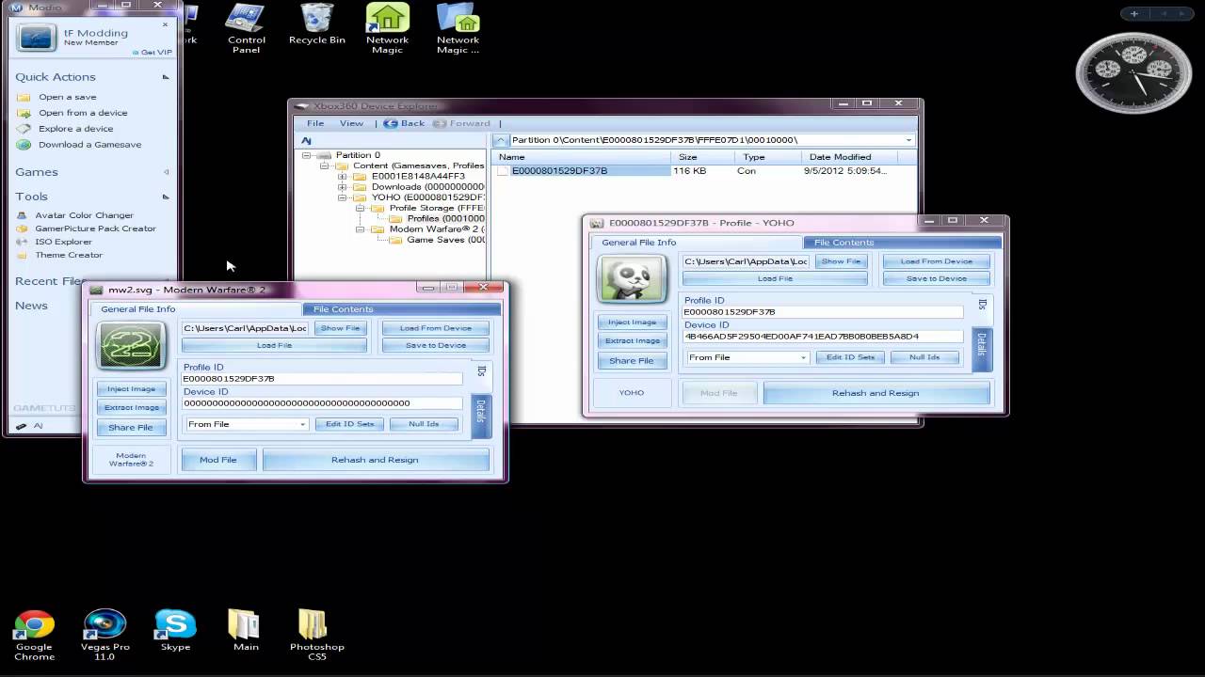Expand the E0001E8148A44FF3 tree node
The image size is (1205, 677).
(342, 176)
